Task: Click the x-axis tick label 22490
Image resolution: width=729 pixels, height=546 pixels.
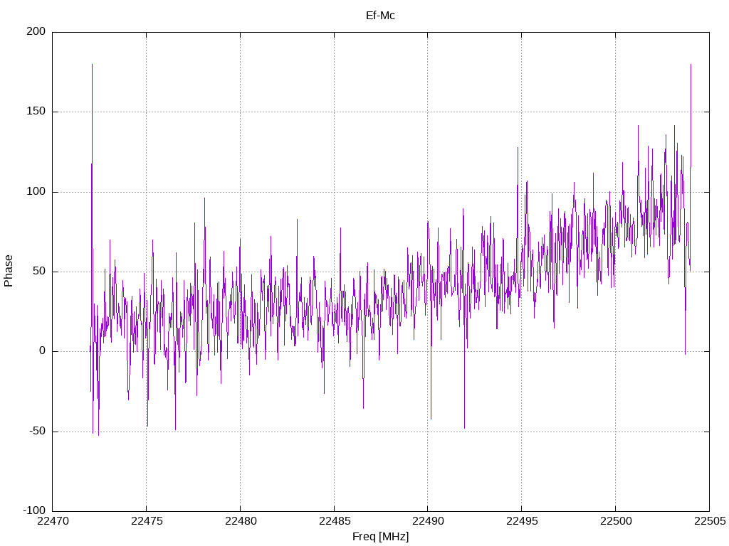Action: pos(428,521)
